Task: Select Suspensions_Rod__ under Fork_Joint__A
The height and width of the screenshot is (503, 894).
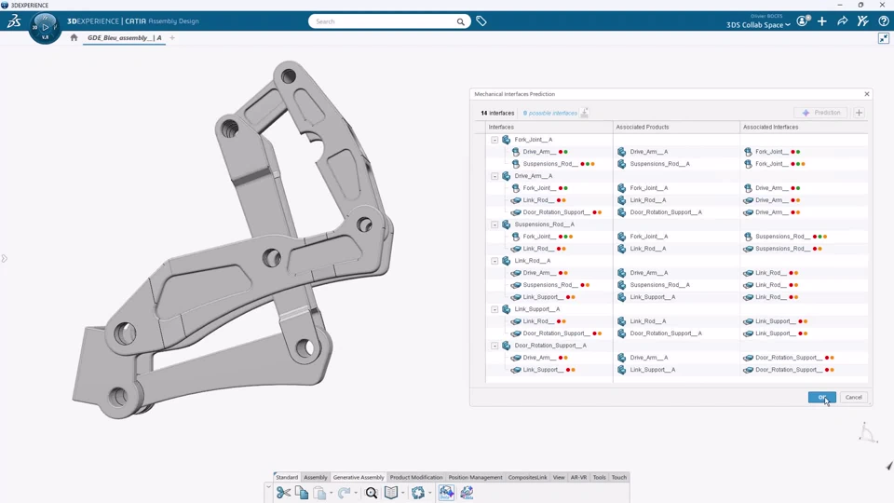Action: pyautogui.click(x=552, y=164)
